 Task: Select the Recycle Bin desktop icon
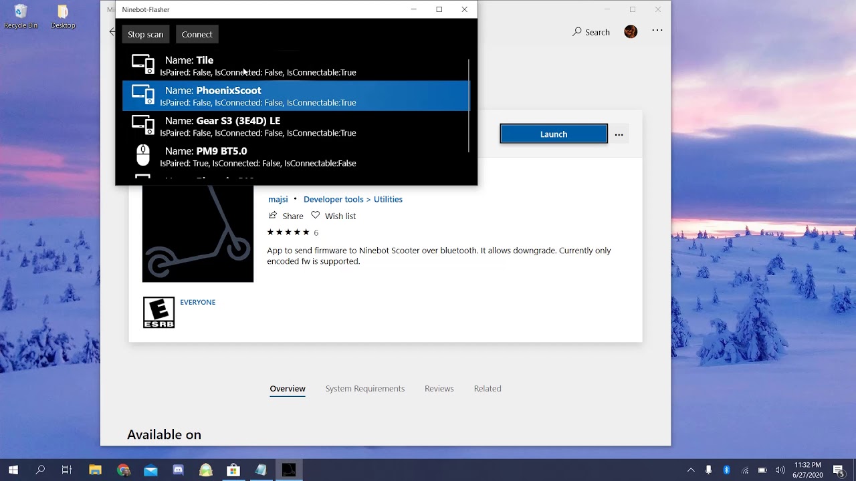tap(21, 17)
